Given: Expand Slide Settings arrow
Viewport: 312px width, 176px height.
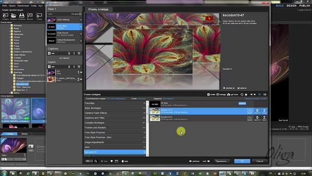Looking at the screenshot, I should click(x=81, y=20).
